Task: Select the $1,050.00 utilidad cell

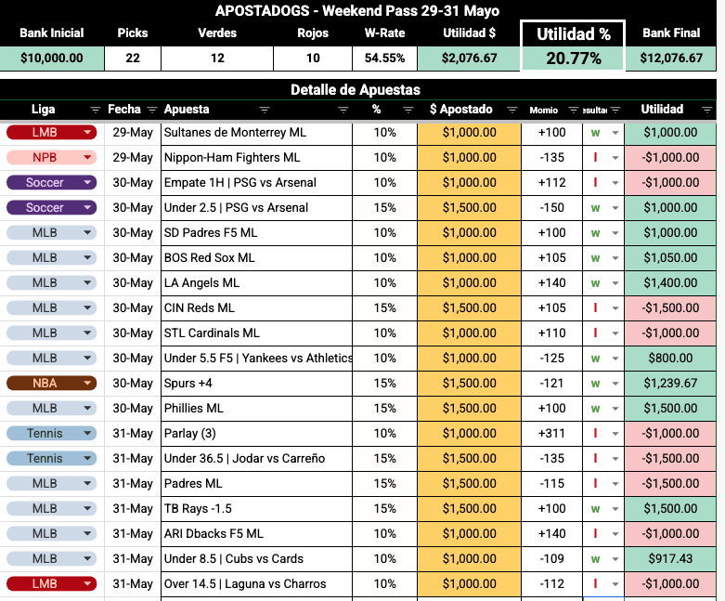Action: coord(670,257)
